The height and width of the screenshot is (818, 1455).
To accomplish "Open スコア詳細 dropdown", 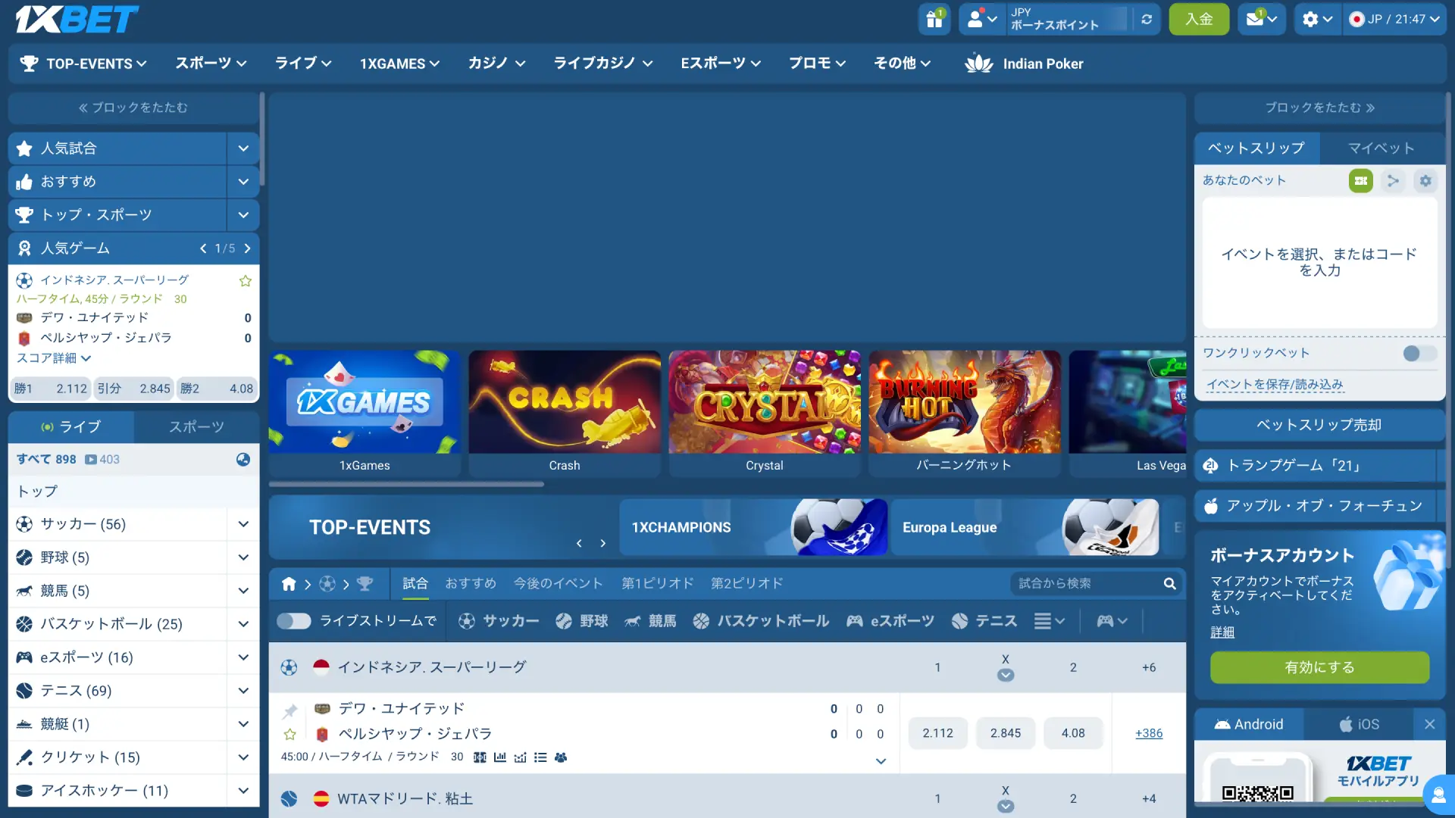I will [x=54, y=358].
